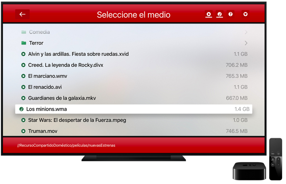This screenshot has width=286, height=184.
Task: Select Creed. La leyenda de Rocky.divx
Action: click(x=65, y=65)
